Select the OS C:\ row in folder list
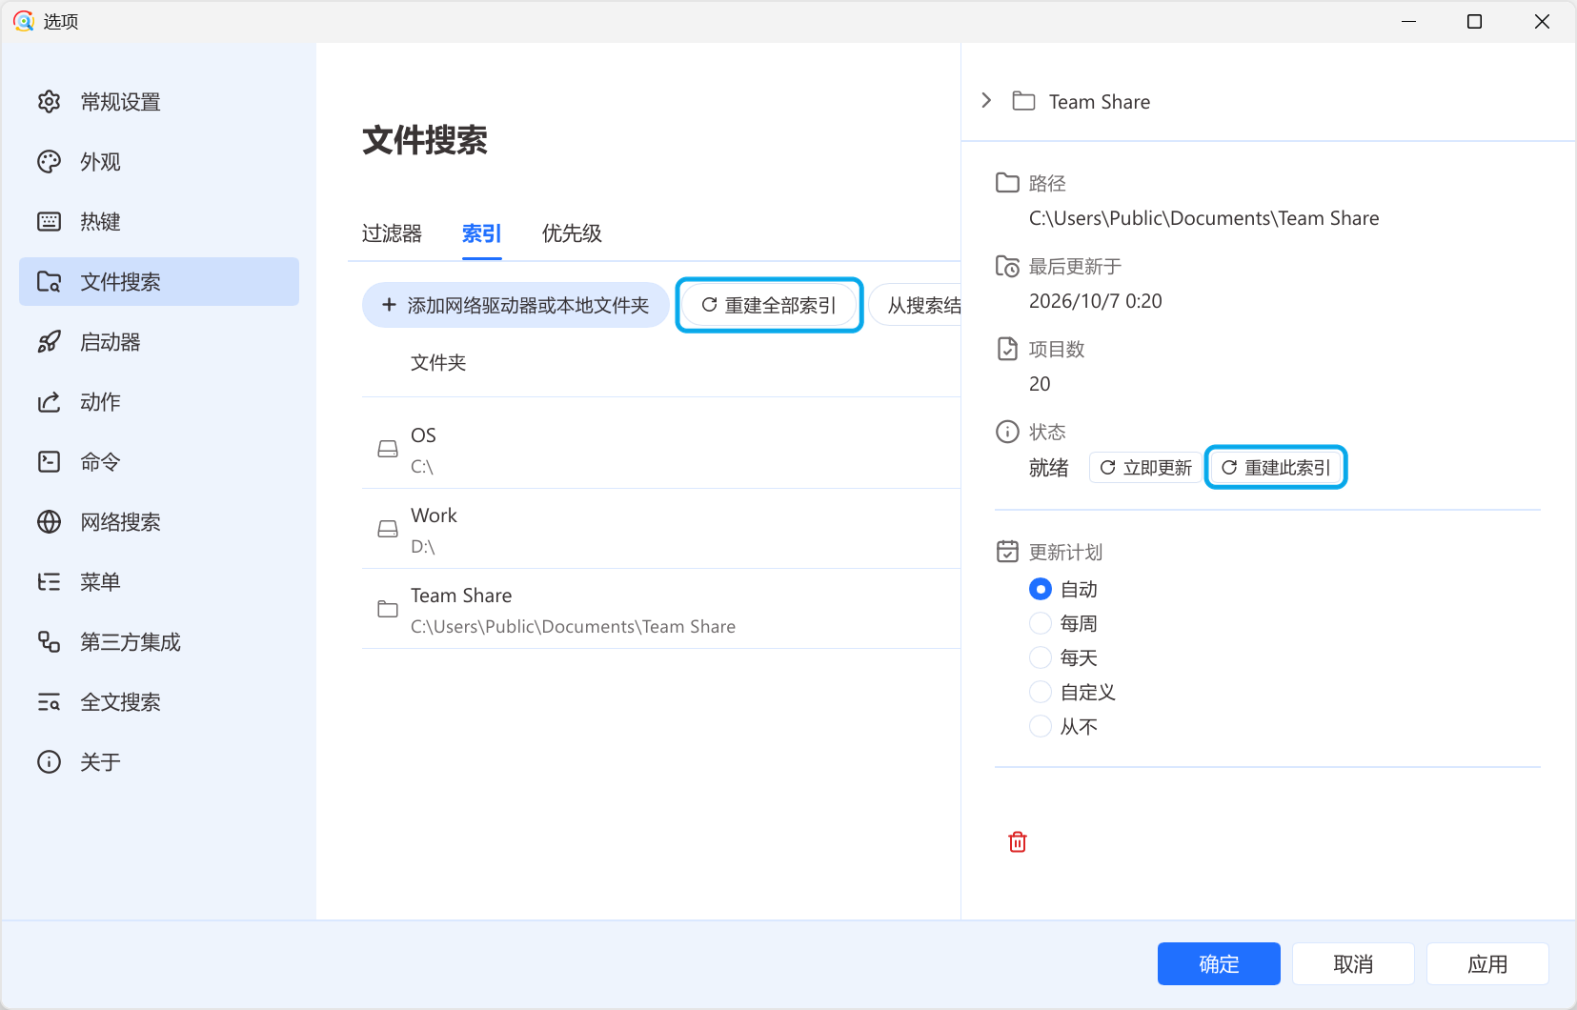The height and width of the screenshot is (1010, 1577). click(x=661, y=450)
